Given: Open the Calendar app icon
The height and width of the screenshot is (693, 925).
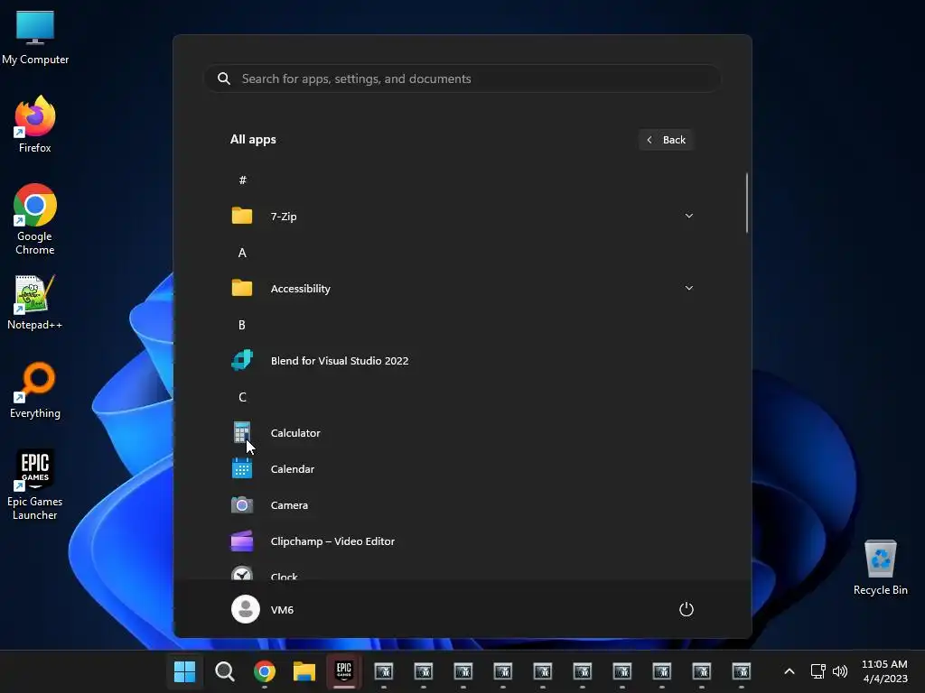Looking at the screenshot, I should (242, 468).
